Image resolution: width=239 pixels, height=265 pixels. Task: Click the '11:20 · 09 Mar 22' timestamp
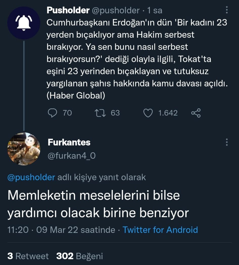click(61, 230)
